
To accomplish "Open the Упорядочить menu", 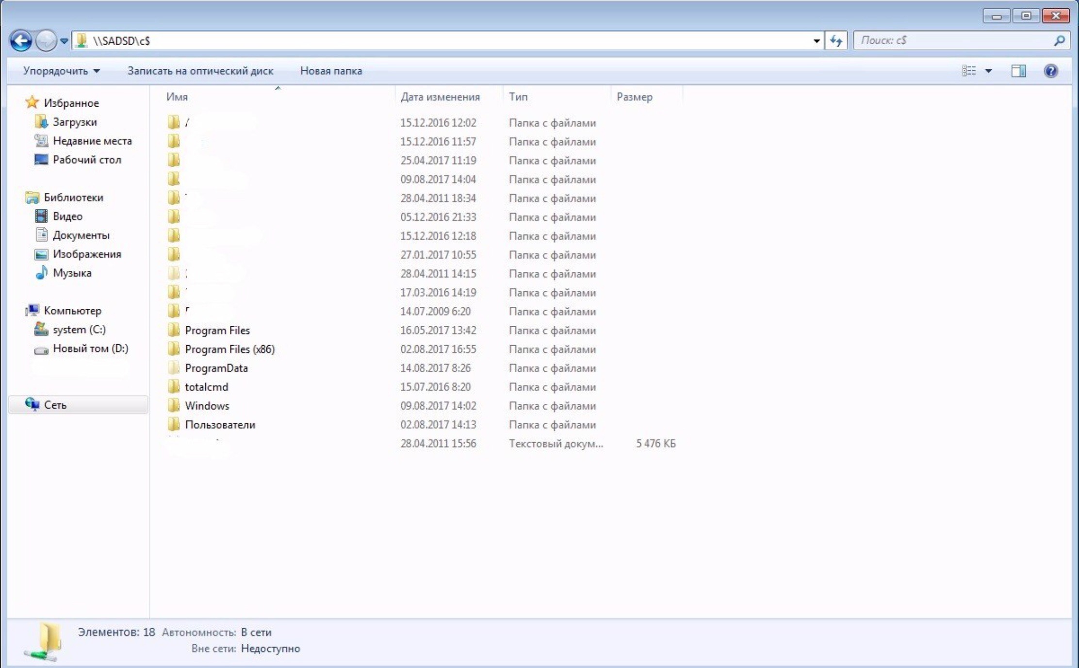I will tap(62, 71).
